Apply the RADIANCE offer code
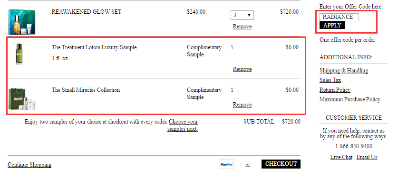Viewport: 398px width, 187px height. pos(332,25)
